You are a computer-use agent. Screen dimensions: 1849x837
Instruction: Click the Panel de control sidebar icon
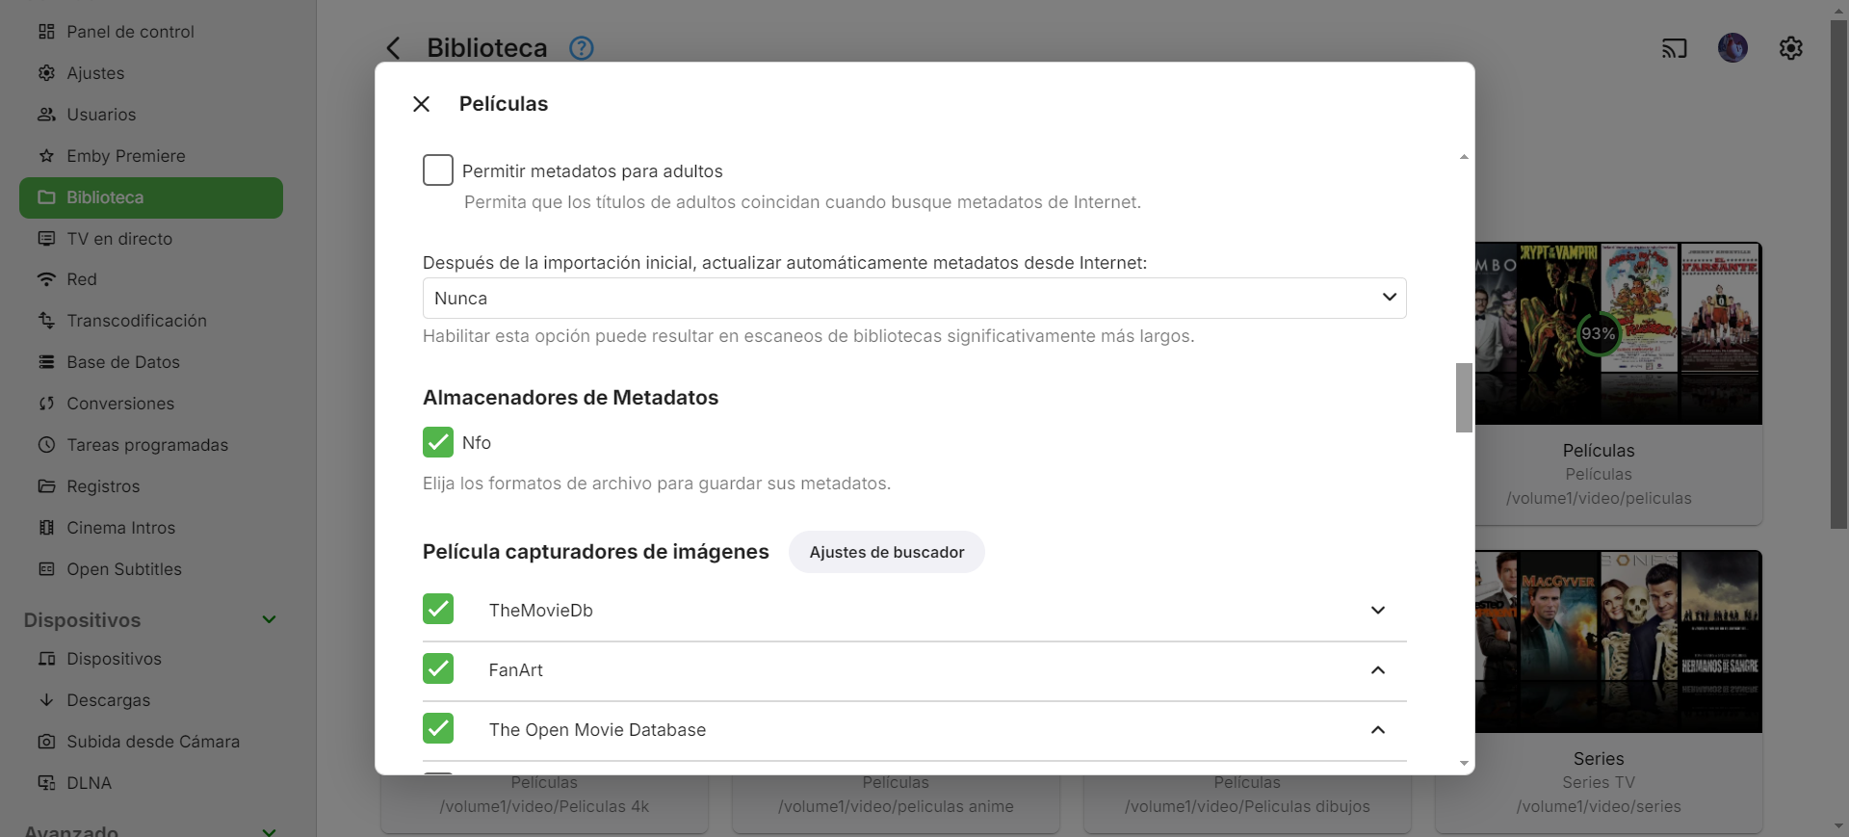tap(46, 32)
